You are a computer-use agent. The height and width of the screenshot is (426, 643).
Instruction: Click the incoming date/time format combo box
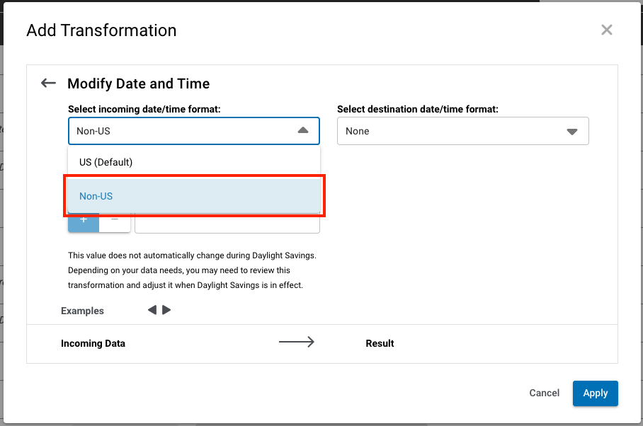pyautogui.click(x=184, y=131)
